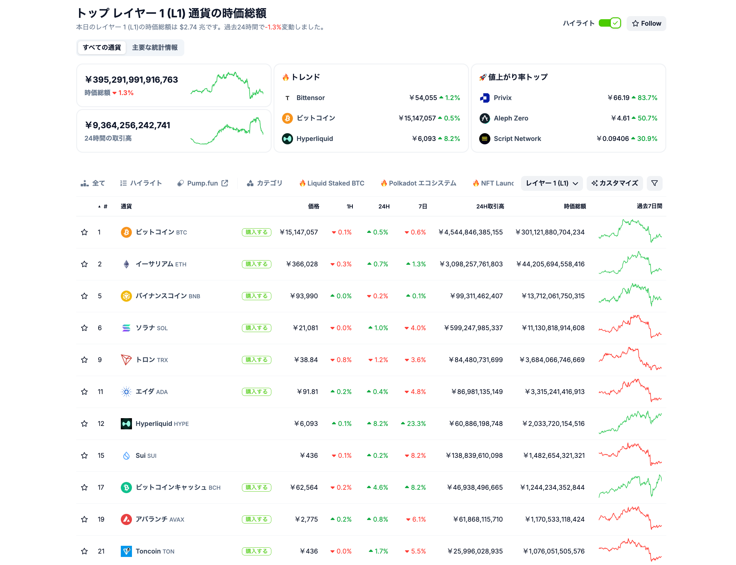Click the Hyperliquid logo in trending card

(287, 138)
